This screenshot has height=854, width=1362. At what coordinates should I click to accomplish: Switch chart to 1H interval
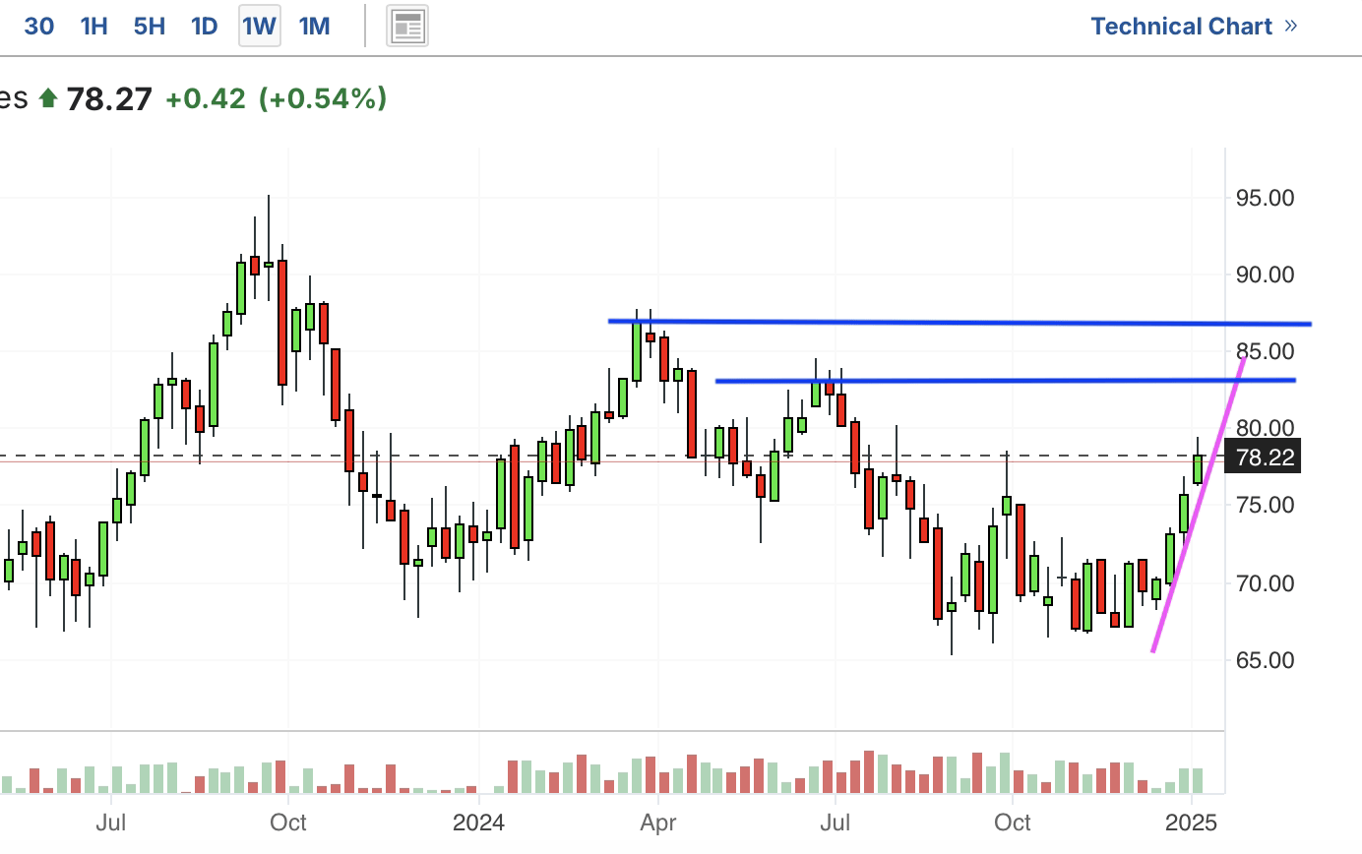coord(93,27)
